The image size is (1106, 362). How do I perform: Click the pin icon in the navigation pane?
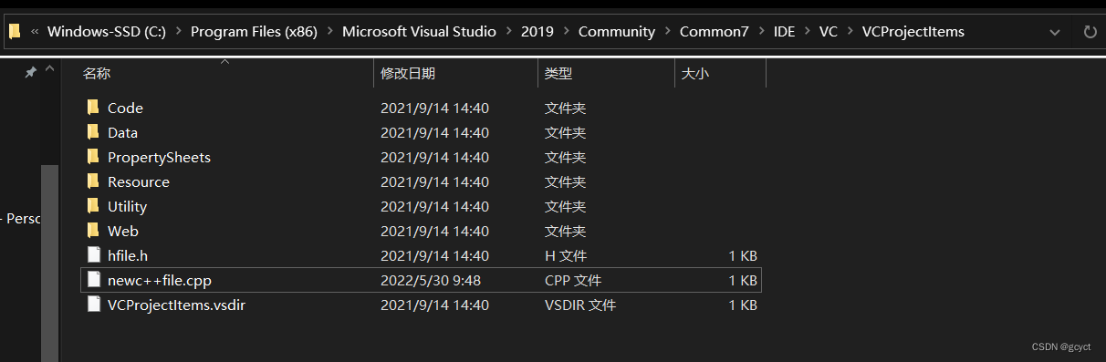pos(30,72)
